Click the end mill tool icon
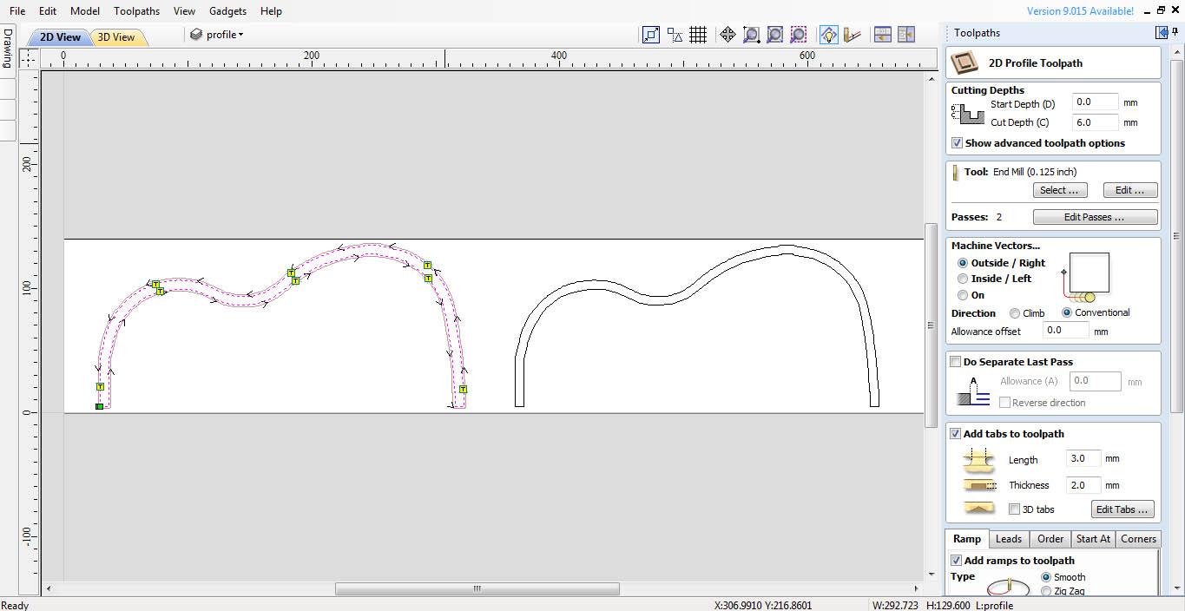 tap(956, 172)
